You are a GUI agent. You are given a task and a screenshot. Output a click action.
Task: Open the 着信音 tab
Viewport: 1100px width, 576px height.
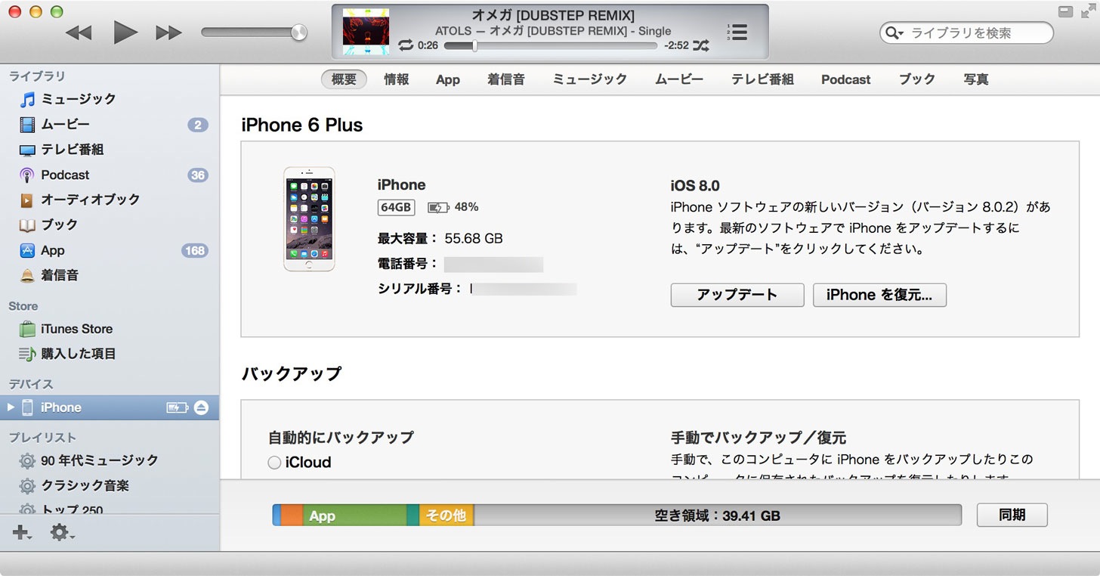click(x=506, y=79)
